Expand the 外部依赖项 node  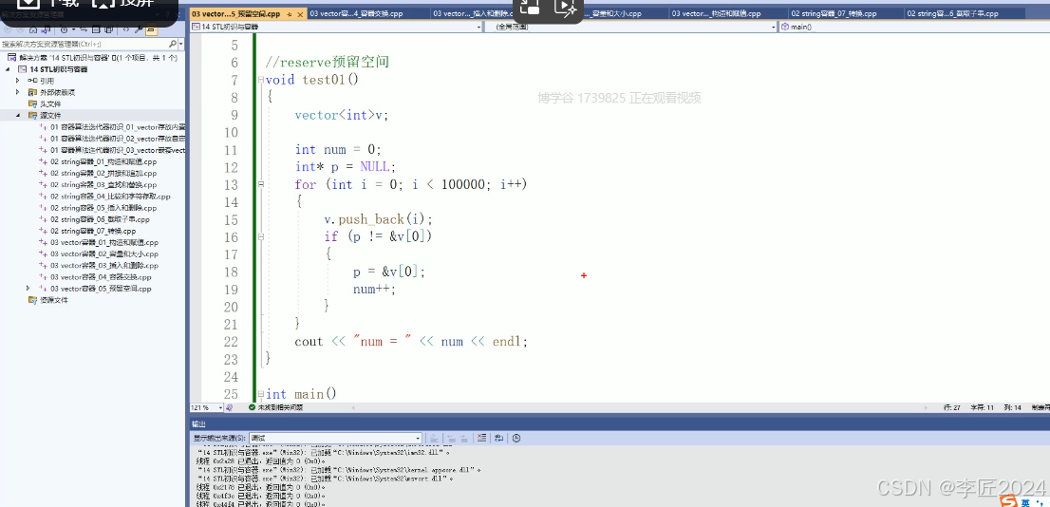(x=18, y=92)
